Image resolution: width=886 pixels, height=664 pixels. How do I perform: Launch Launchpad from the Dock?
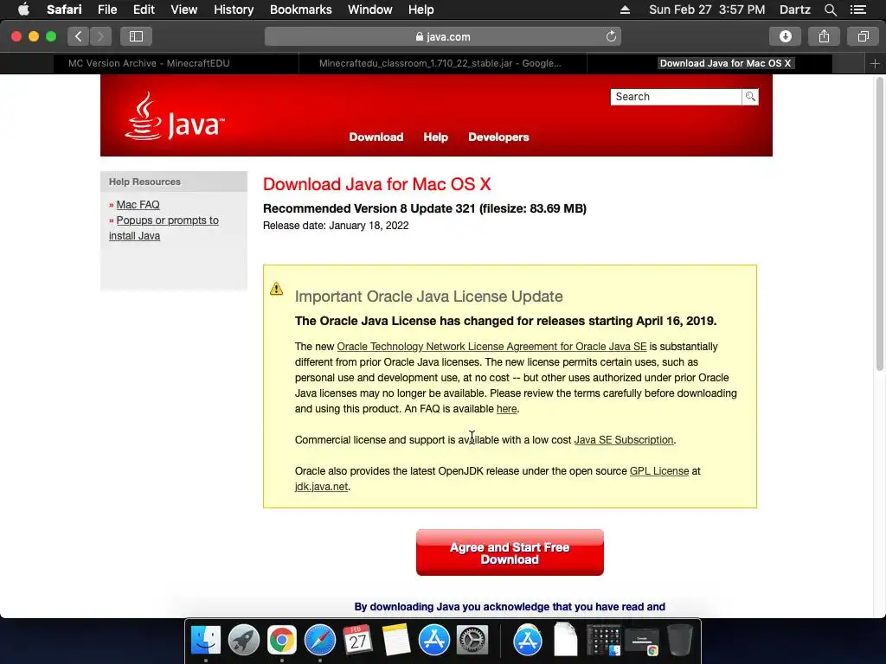(x=243, y=640)
